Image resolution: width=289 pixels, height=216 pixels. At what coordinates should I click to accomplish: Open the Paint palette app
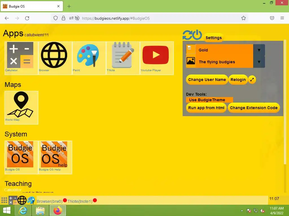coord(89,58)
